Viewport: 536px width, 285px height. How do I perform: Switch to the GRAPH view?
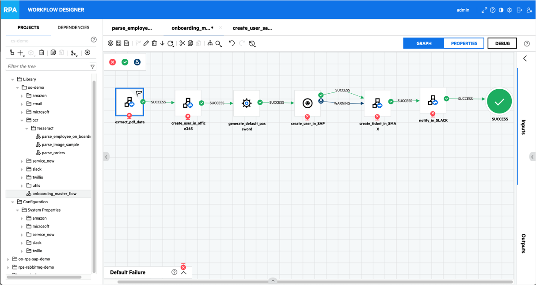tap(424, 43)
